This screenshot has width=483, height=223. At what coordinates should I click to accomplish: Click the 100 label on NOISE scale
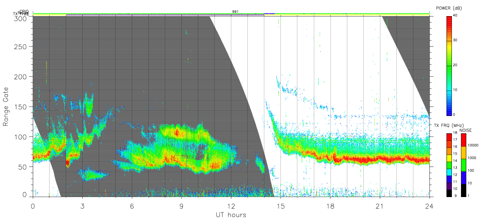pyautogui.click(x=471, y=170)
